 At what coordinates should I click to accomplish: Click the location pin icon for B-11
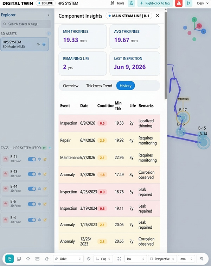pyautogui.click(x=6, y=159)
